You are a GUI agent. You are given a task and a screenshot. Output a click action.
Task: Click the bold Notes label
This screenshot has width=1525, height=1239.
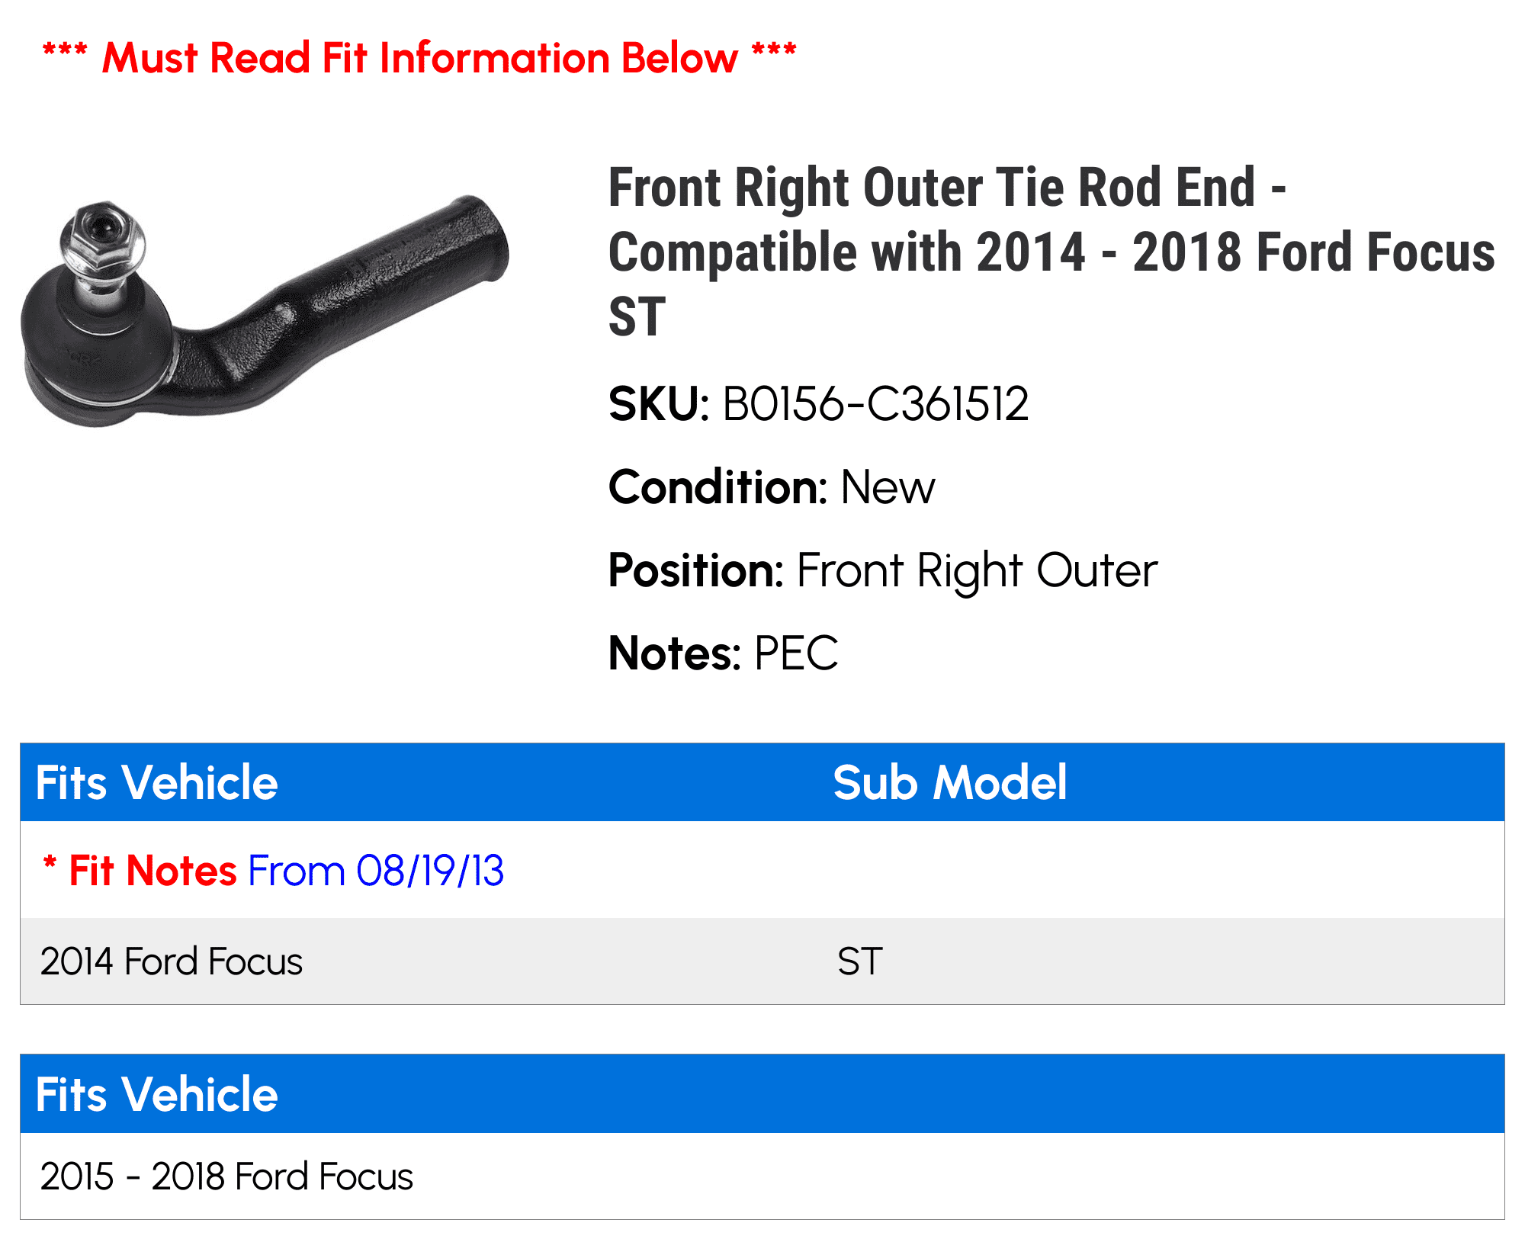pyautogui.click(x=675, y=653)
